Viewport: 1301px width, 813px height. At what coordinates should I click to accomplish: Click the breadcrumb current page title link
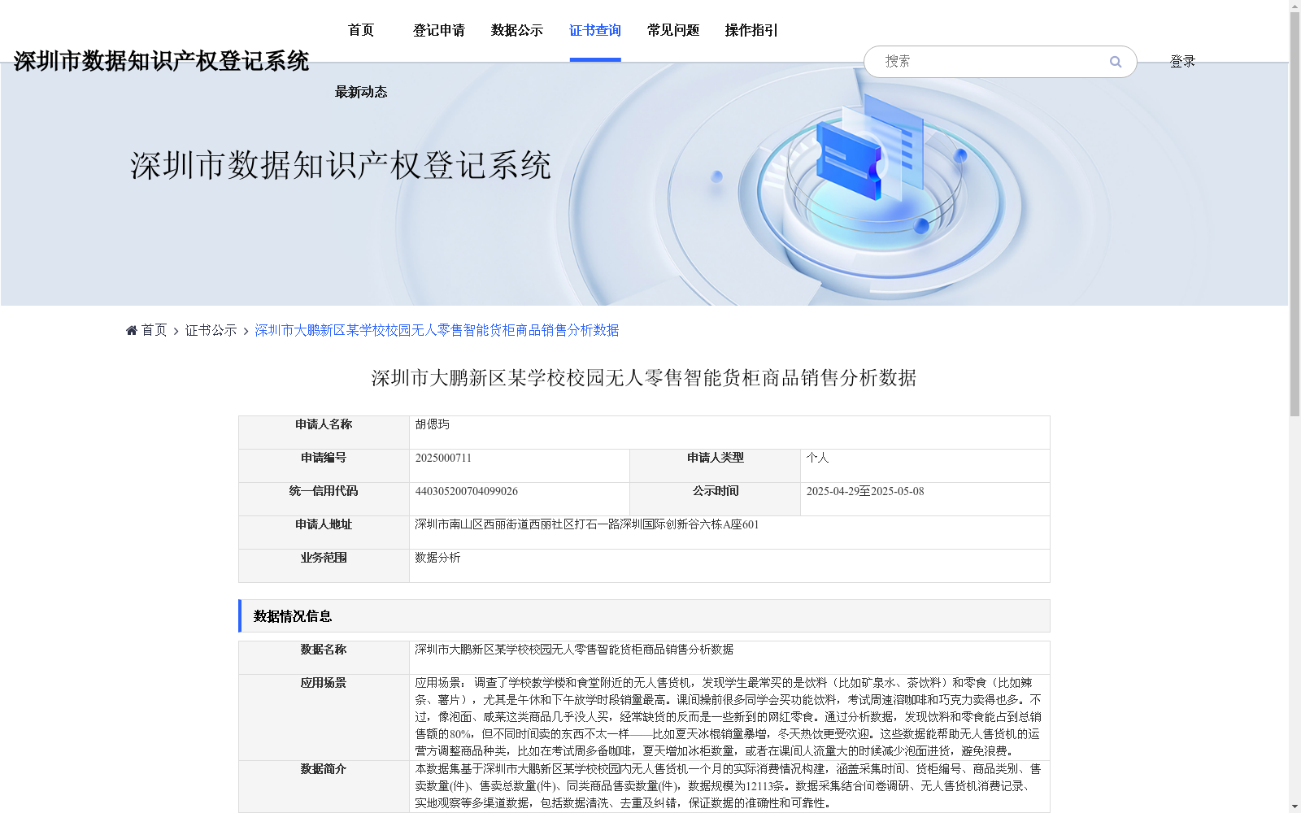coord(437,330)
